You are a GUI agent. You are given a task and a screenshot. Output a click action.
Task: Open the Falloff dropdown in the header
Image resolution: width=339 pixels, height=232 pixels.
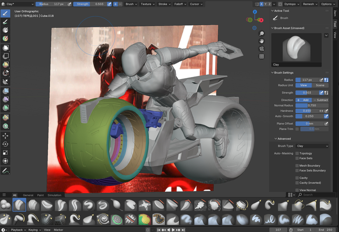(179, 4)
